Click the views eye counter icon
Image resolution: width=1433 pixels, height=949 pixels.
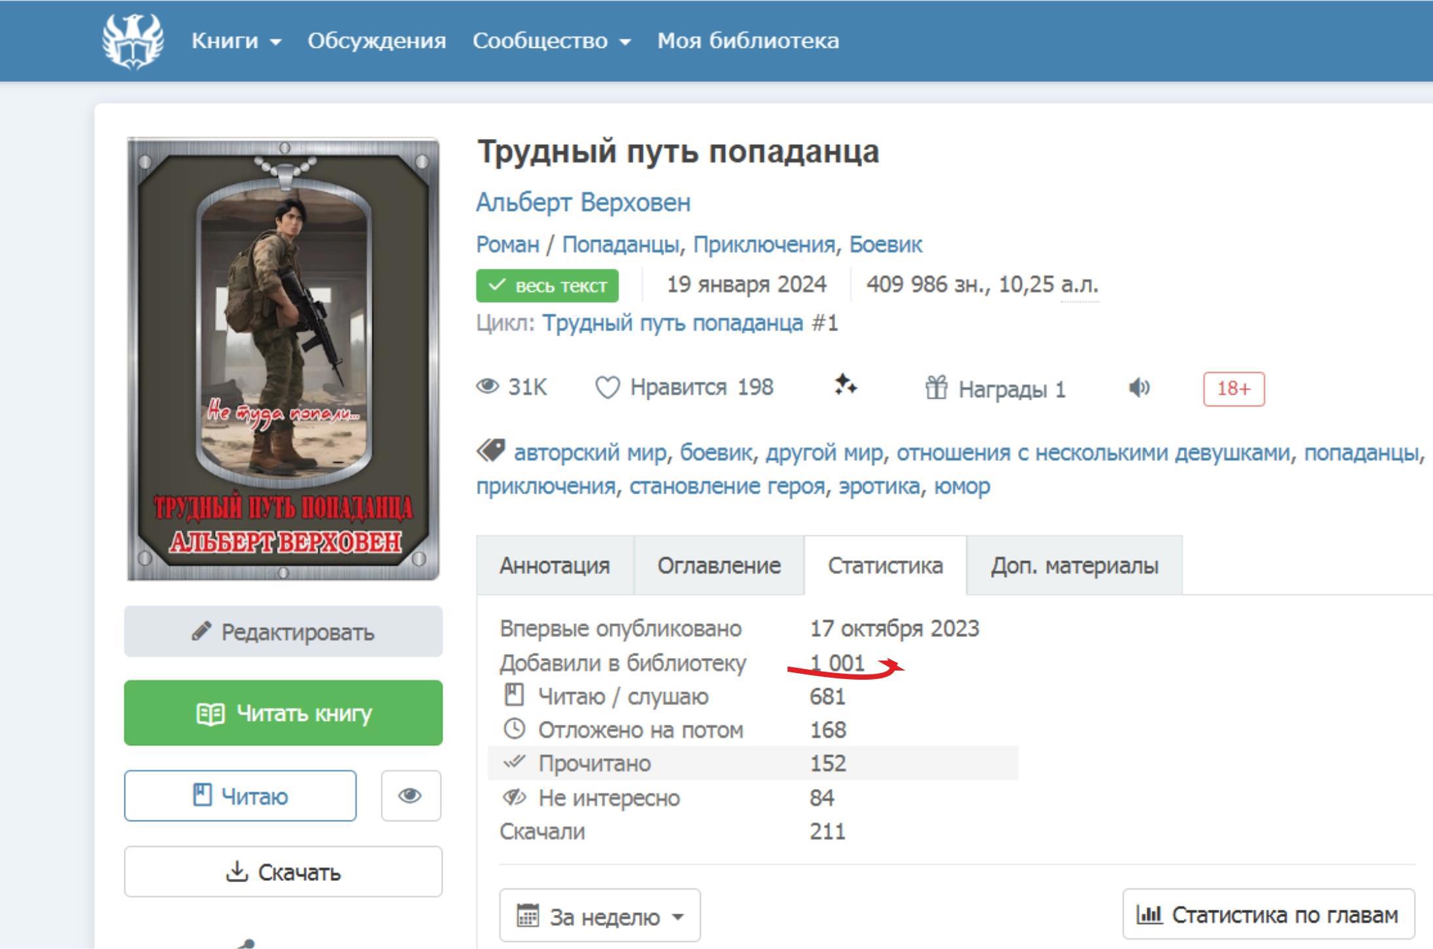click(488, 387)
